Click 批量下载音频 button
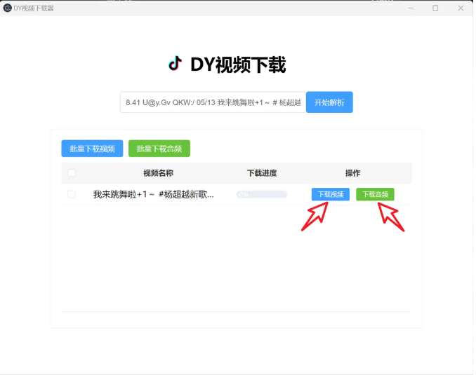 (159, 149)
